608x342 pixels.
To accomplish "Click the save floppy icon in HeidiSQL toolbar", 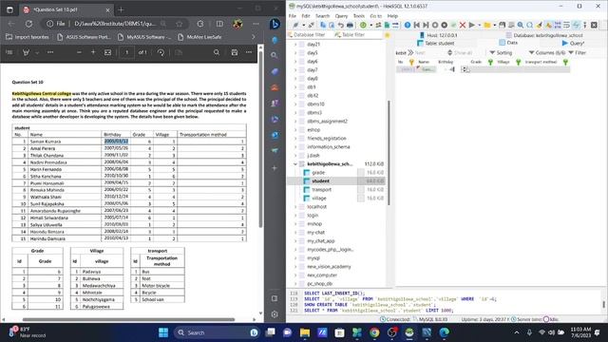I will (x=503, y=25).
